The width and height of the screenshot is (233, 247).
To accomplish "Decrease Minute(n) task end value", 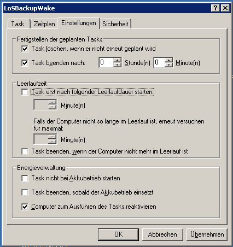I will [x=168, y=65].
